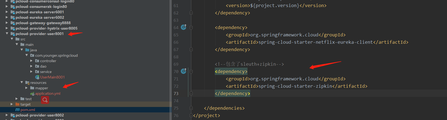Click the test folder icon
Image resolution: width=447 pixels, height=120 pixels.
point(22,99)
